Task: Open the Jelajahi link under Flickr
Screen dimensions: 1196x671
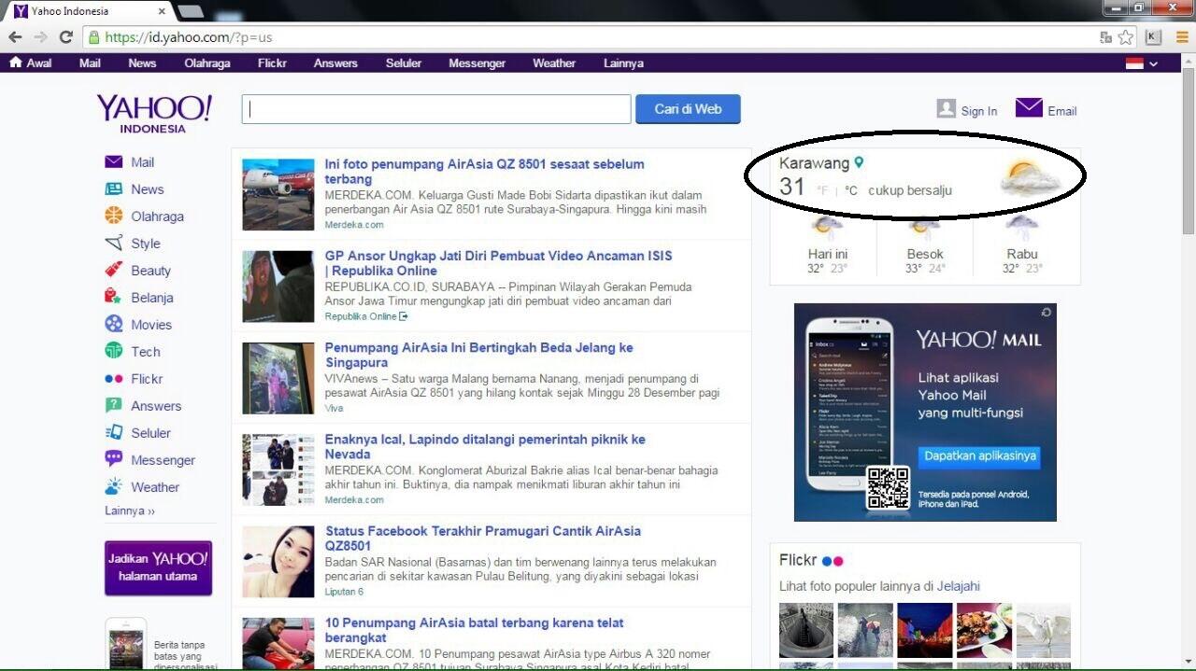Action: (959, 586)
